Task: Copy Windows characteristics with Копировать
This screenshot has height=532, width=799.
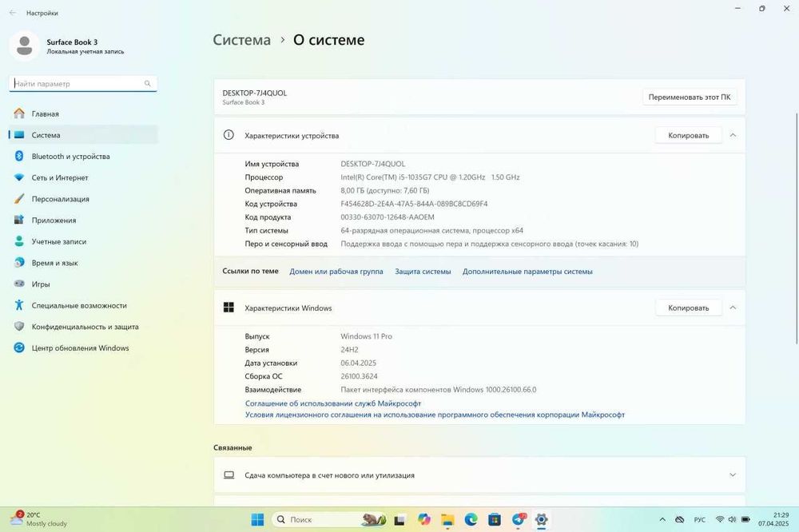Action: point(689,308)
